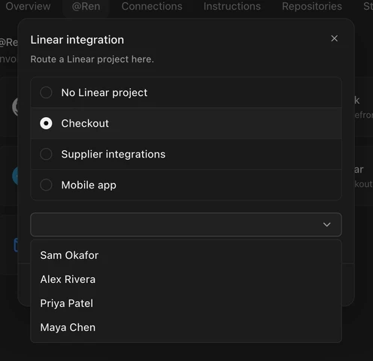Choose Priya Patel from the dropdown list
This screenshot has width=373, height=361.
(186, 303)
